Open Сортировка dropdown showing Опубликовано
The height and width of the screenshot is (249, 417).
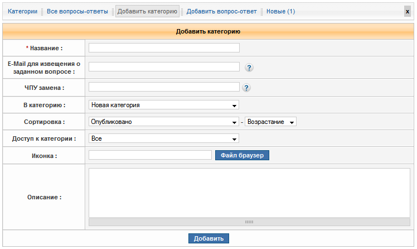point(164,122)
